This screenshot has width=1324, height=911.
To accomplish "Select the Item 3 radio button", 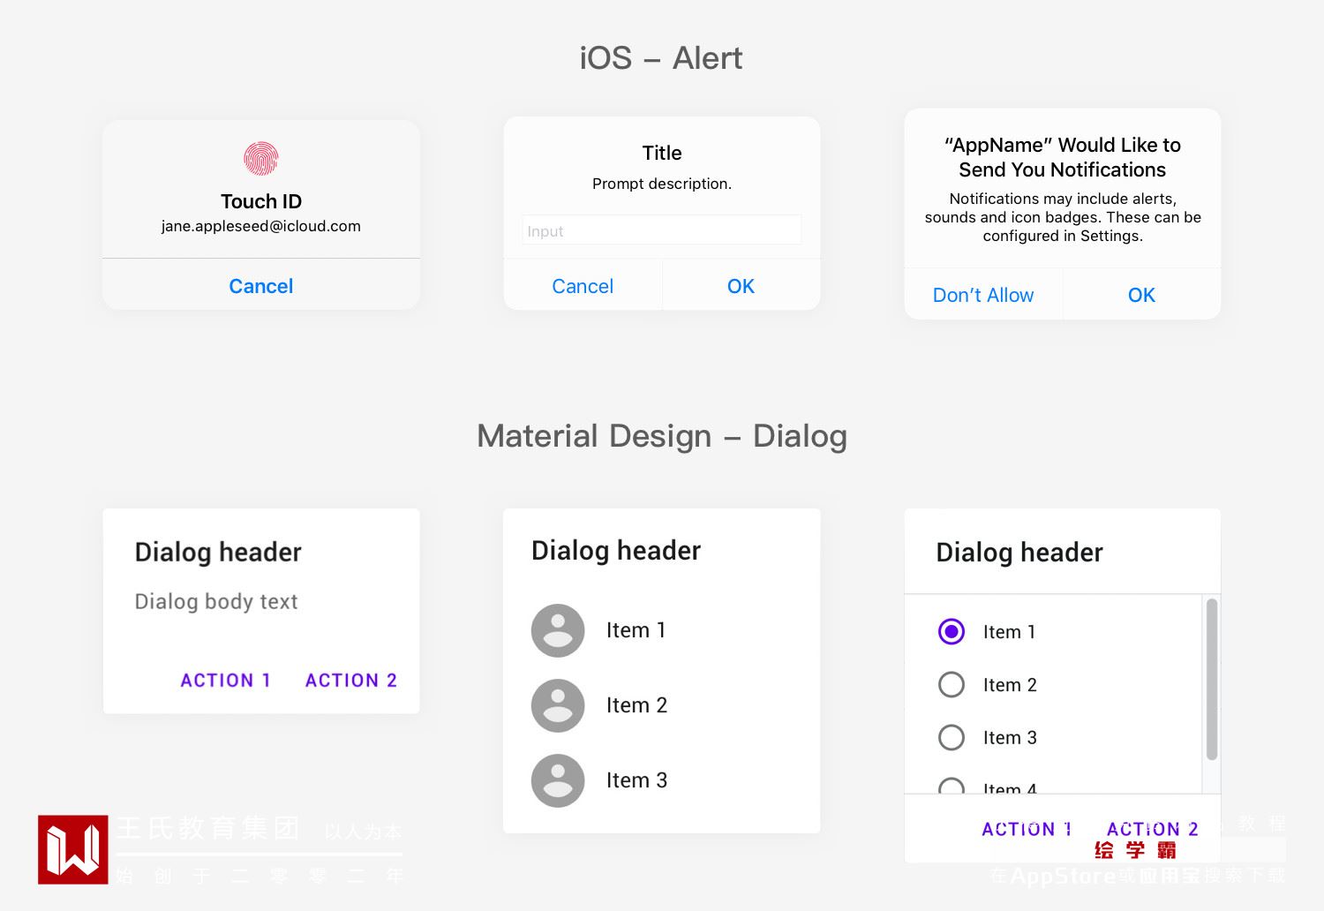I will [x=952, y=738].
